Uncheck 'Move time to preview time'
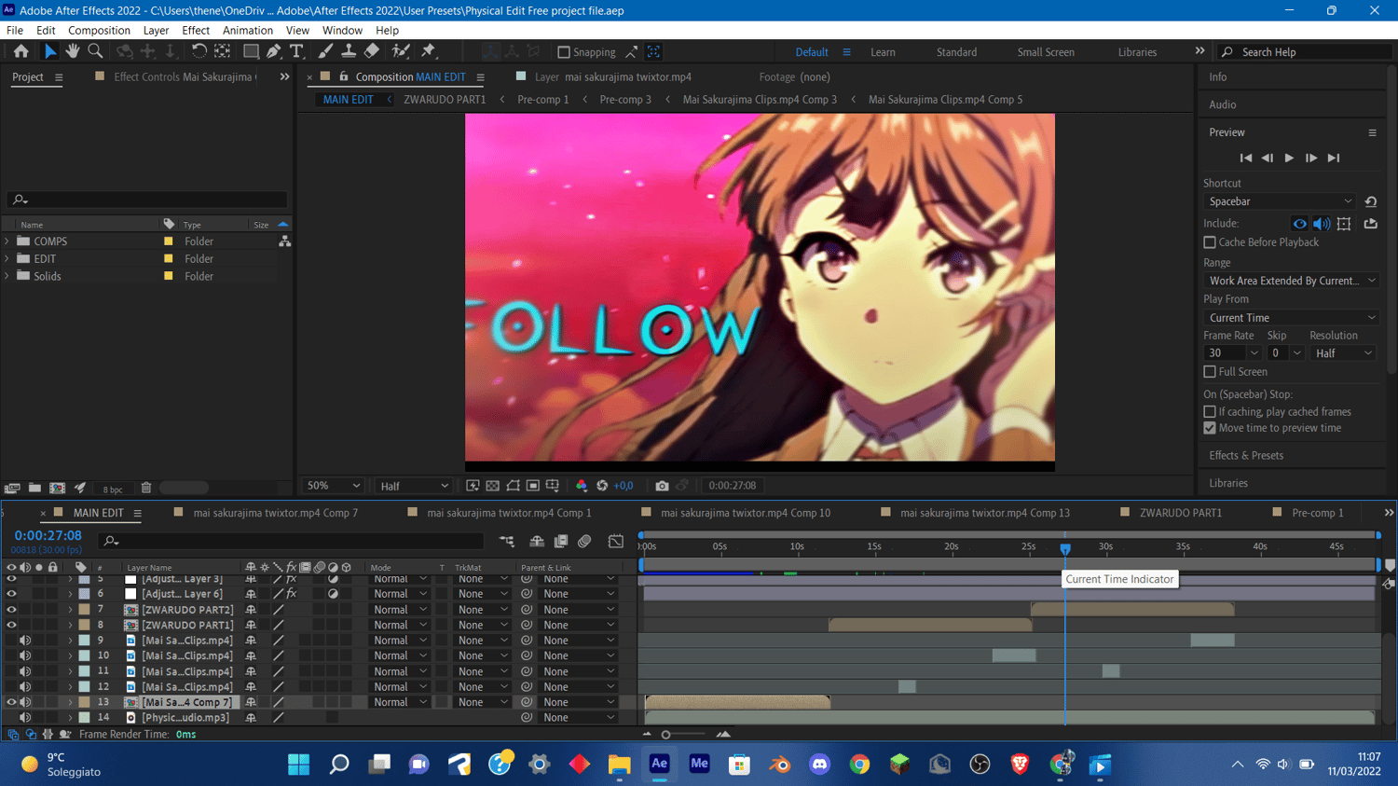Screen dimensions: 1398x786 [x=1210, y=429]
